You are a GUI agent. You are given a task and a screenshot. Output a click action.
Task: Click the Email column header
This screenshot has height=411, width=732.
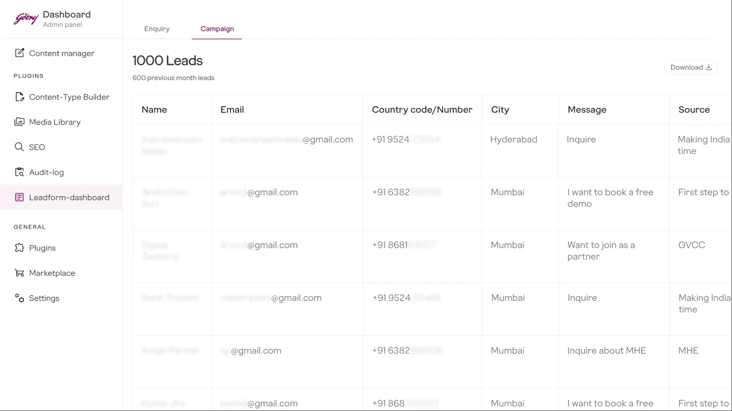(232, 110)
